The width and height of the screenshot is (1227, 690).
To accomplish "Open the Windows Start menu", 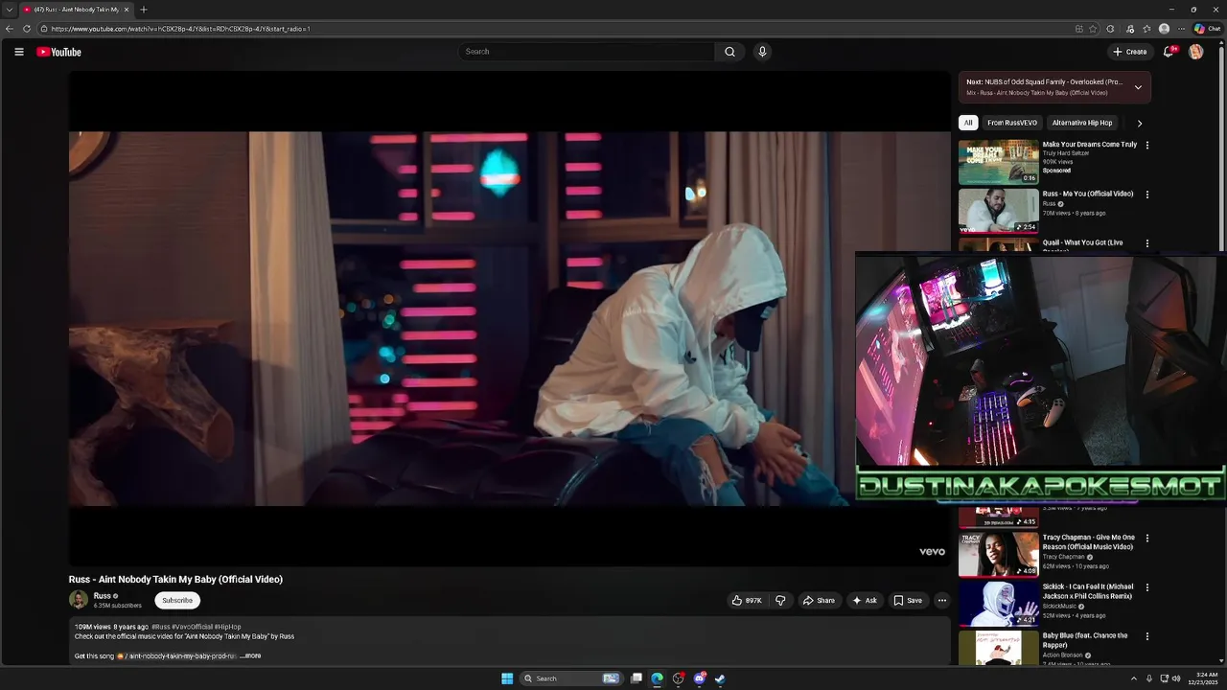I will coord(507,678).
